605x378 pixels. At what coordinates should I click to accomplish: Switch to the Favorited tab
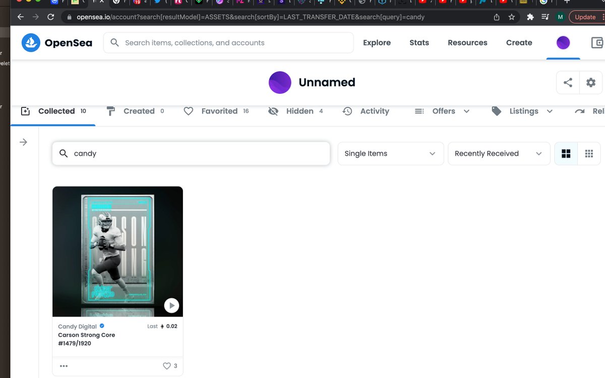click(x=216, y=111)
